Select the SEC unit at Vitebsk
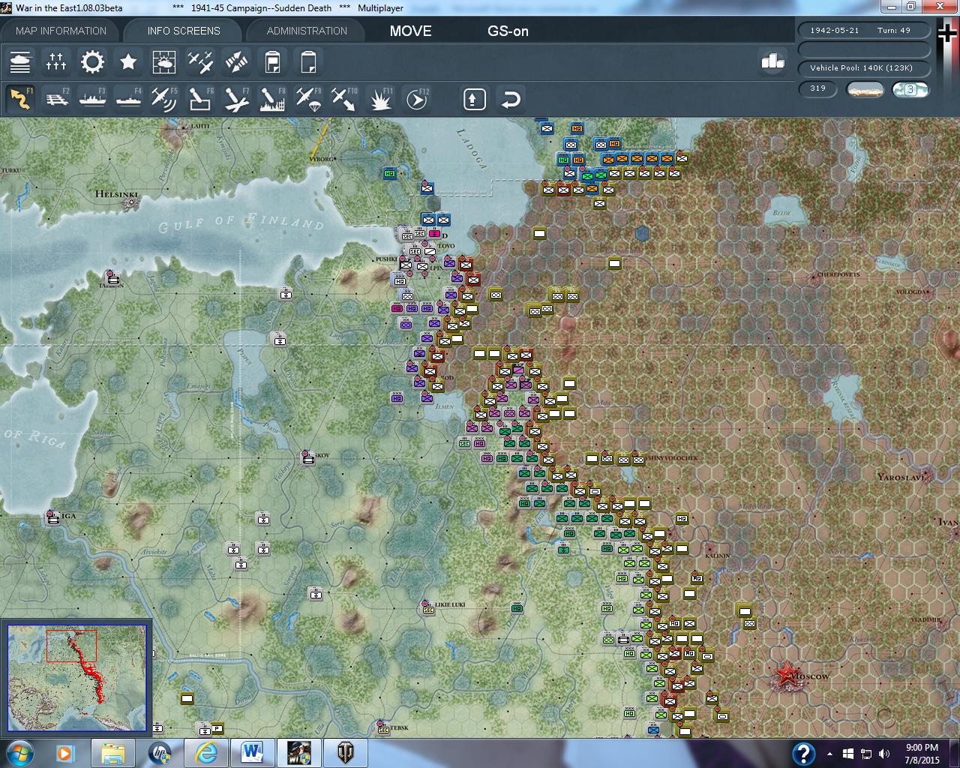960x768 pixels. tap(383, 729)
